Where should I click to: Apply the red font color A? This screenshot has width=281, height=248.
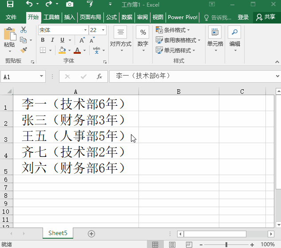point(77,50)
